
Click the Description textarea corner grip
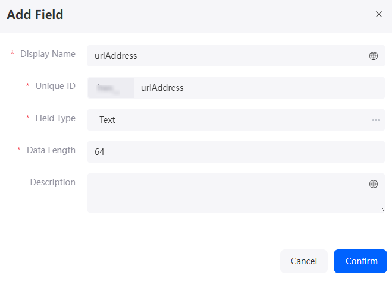382,210
